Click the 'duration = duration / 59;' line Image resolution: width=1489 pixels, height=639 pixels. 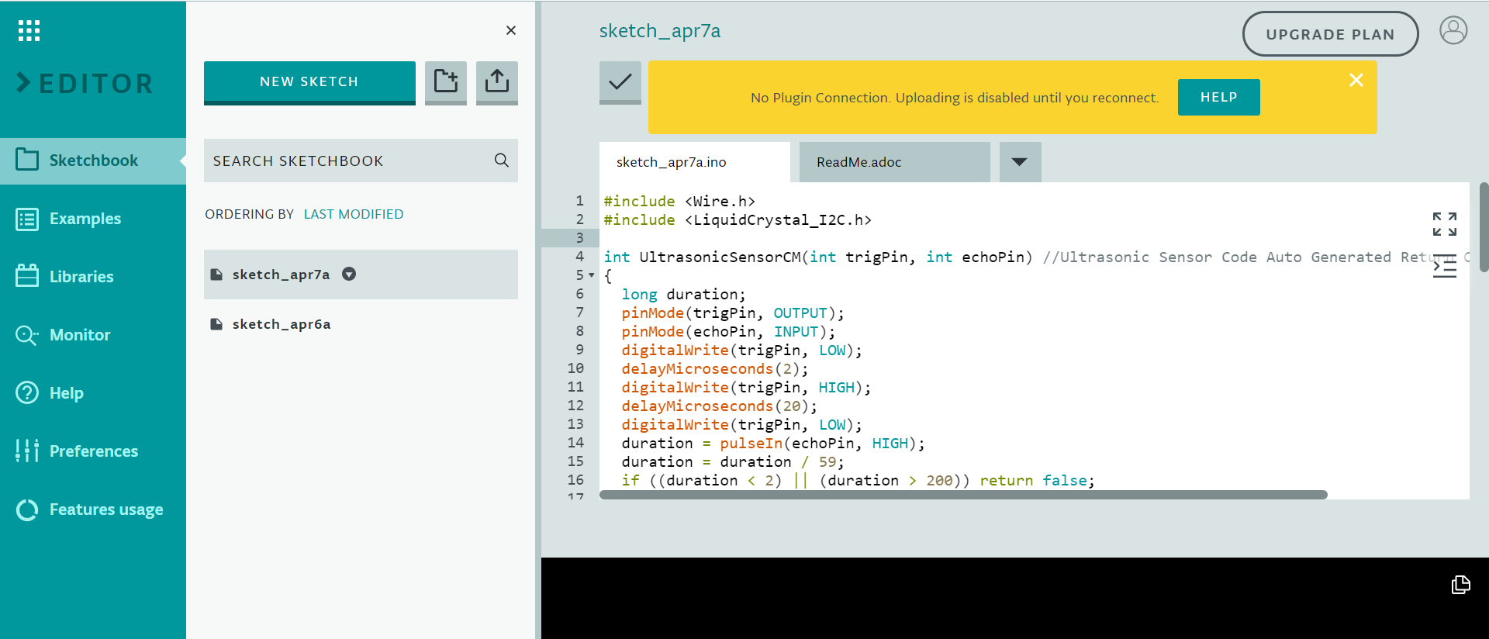[x=733, y=462]
